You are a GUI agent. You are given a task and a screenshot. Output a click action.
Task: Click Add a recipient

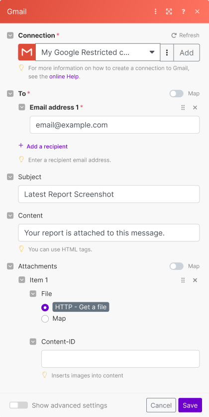[x=47, y=147]
